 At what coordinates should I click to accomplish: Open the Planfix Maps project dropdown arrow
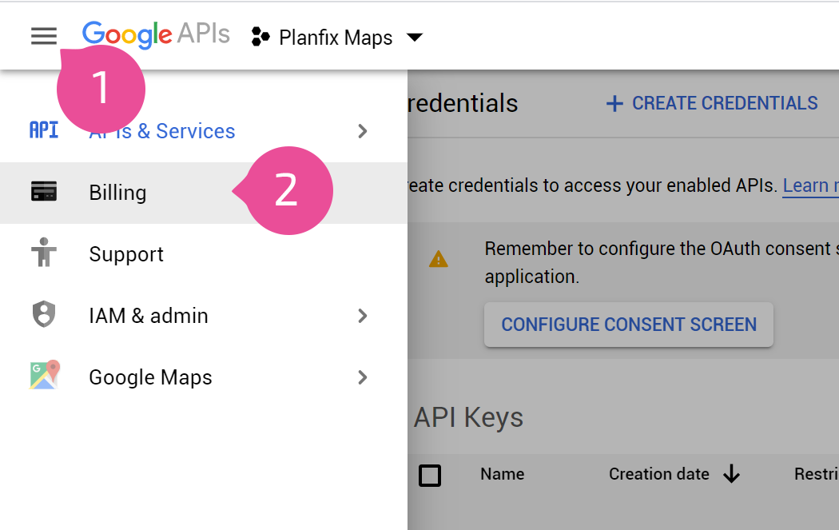pos(415,38)
